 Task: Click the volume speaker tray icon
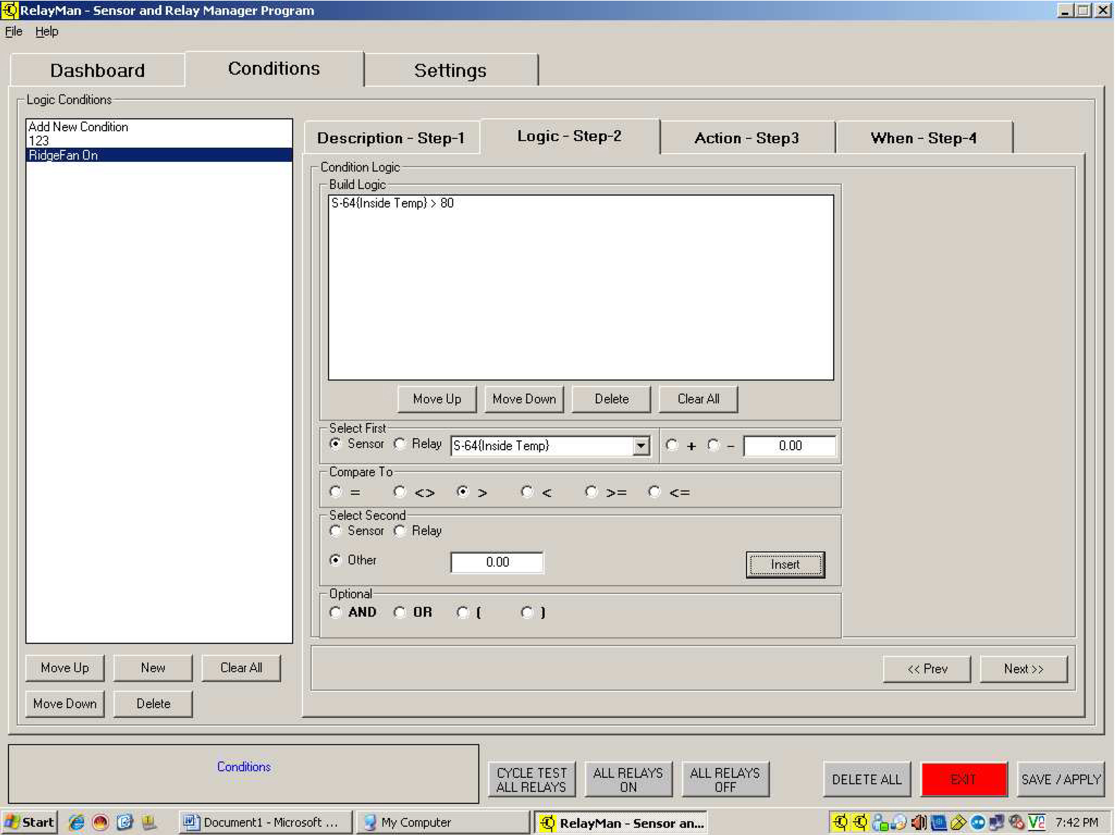(x=918, y=822)
